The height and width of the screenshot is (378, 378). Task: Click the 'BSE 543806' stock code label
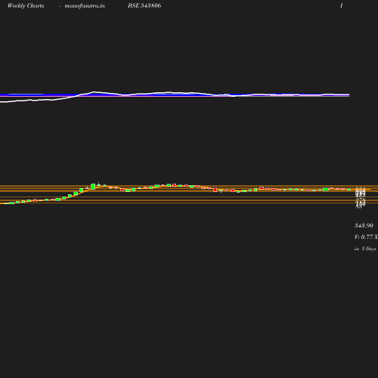(144, 5)
